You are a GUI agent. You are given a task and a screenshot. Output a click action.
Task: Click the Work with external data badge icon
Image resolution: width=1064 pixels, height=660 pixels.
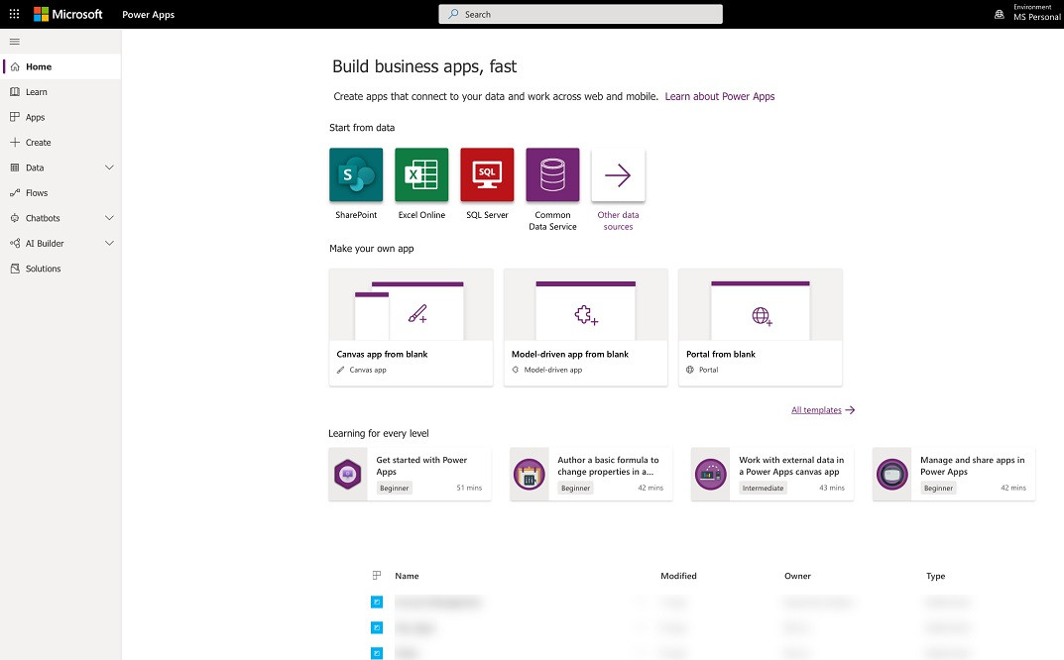tap(710, 474)
